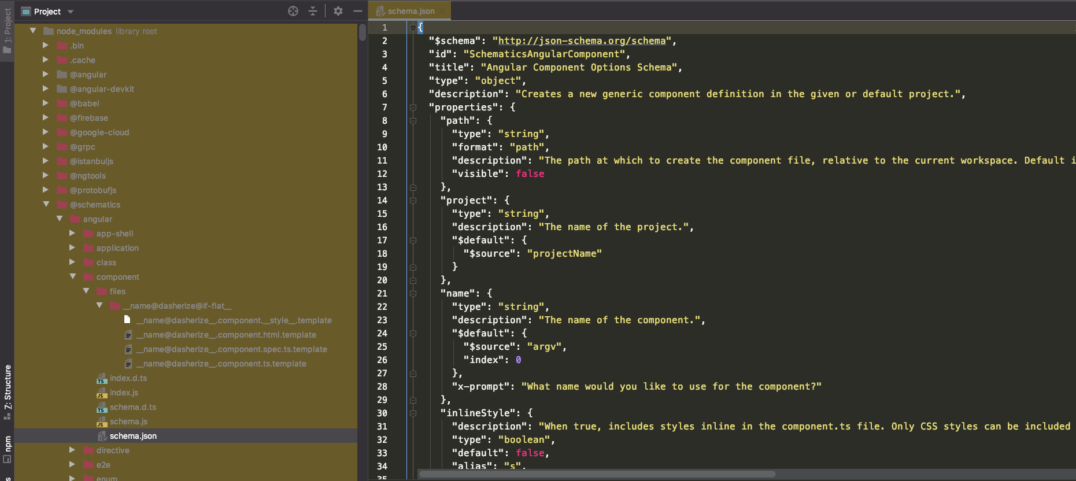The width and height of the screenshot is (1076, 481).
Task: Open Project panel settings gear
Action: point(338,11)
